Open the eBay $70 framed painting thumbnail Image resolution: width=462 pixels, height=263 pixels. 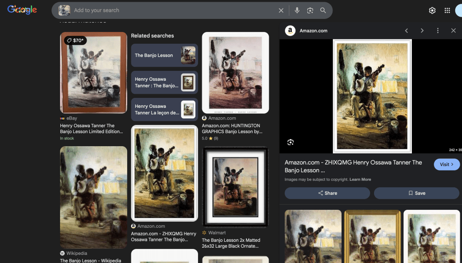click(x=93, y=72)
